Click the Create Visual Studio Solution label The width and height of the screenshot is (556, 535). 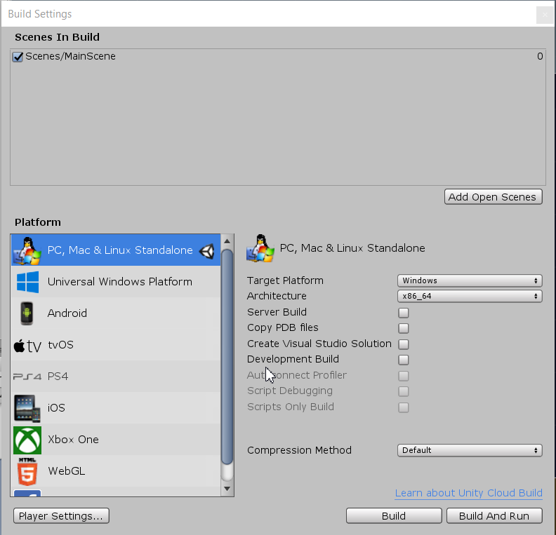click(319, 344)
